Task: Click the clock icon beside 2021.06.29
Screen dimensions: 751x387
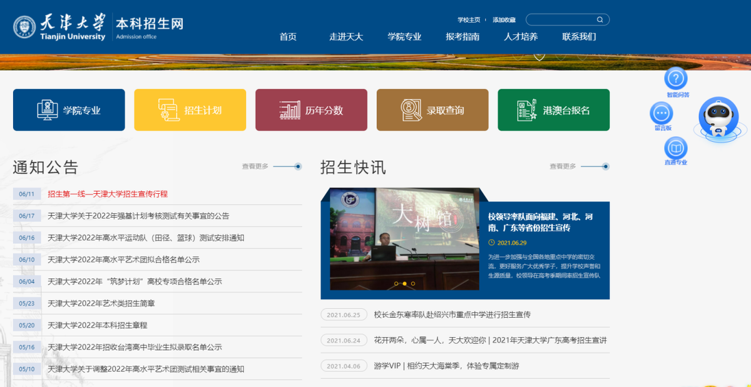Action: [491, 243]
